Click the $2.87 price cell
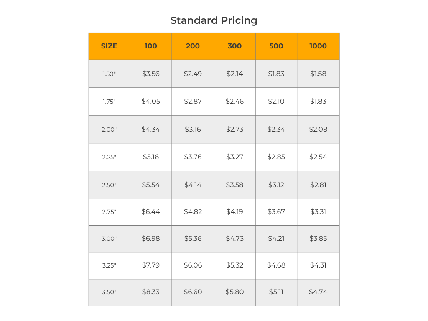This screenshot has height=321, width=428. click(193, 101)
